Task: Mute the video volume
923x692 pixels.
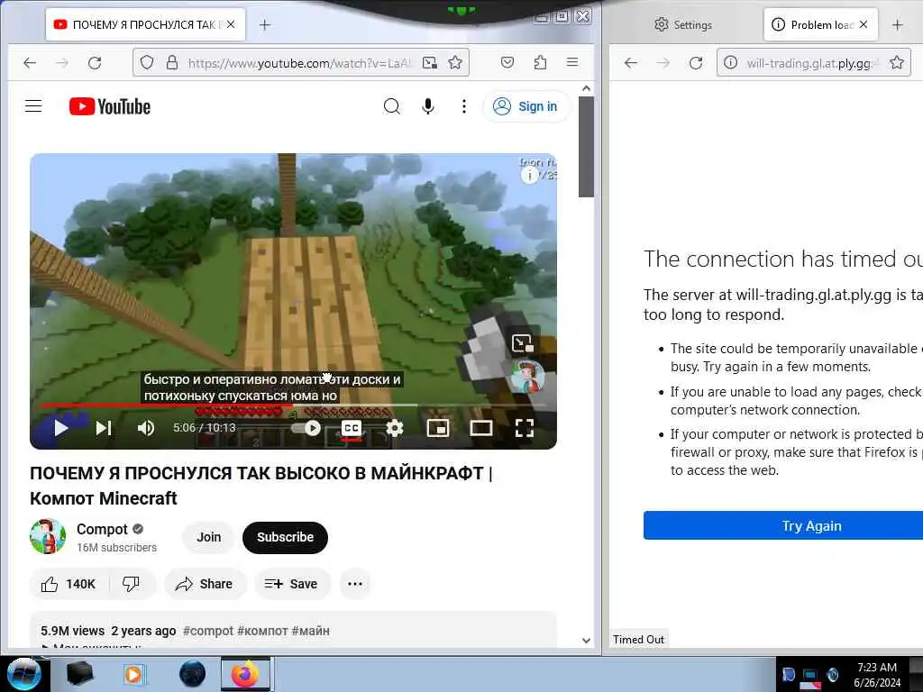Action: tap(146, 428)
